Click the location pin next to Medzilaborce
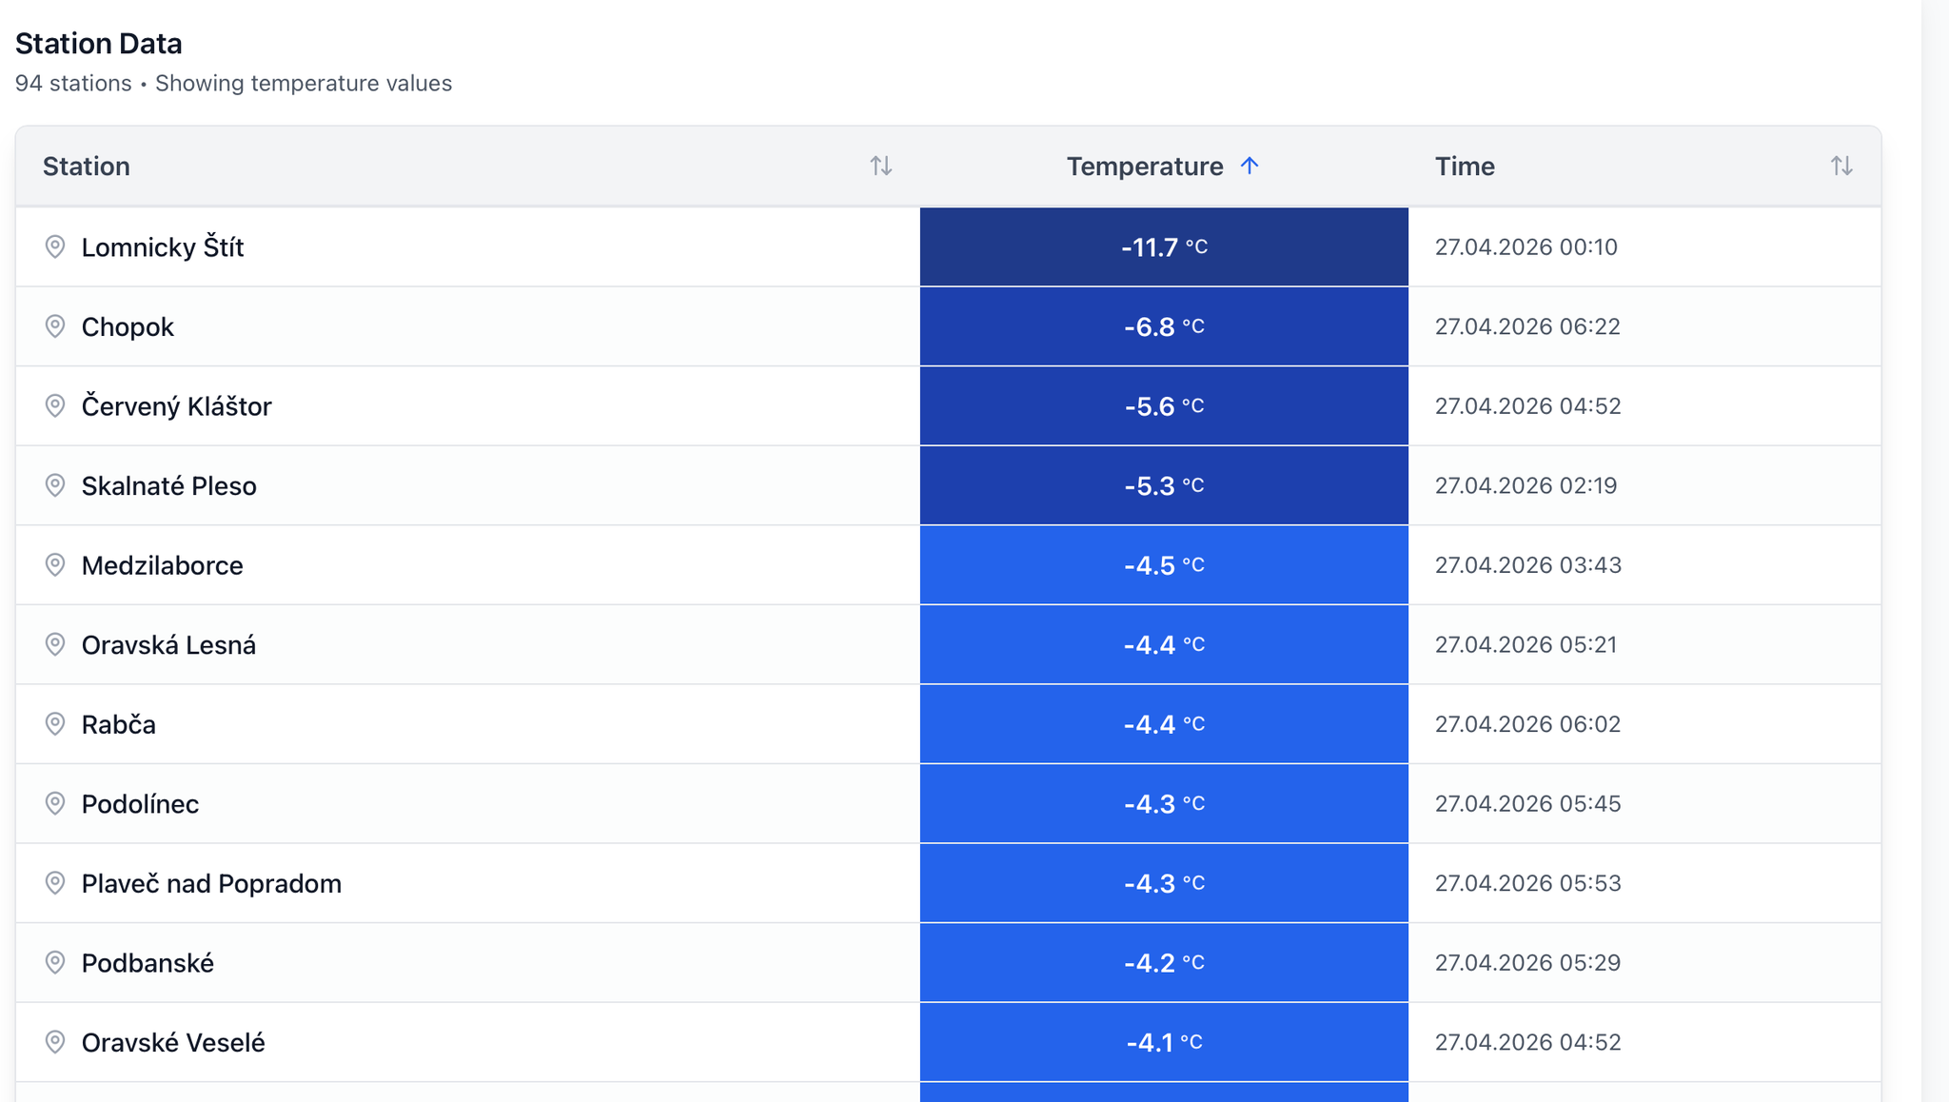The height and width of the screenshot is (1102, 1949). tap(55, 565)
